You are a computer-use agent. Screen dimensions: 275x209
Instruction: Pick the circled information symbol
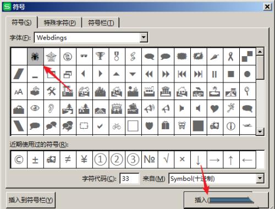coord(231,126)
